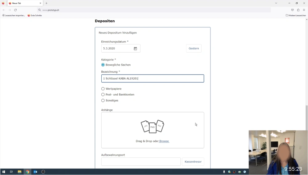Click the search icon in address bar
Image resolution: width=308 pixels, height=175 pixels.
pos(39,10)
